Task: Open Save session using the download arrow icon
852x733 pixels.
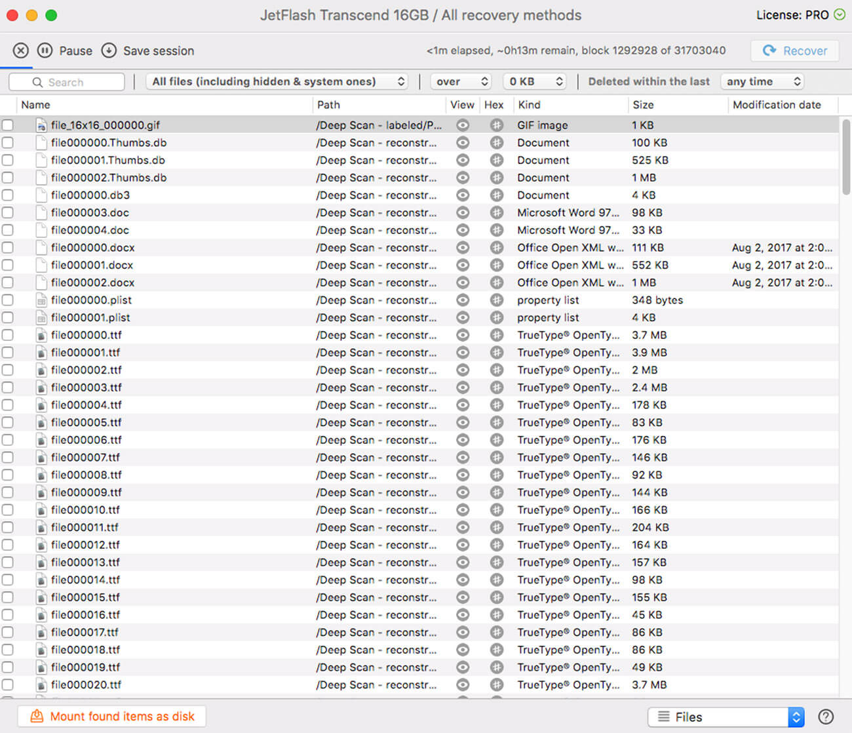Action: (109, 50)
